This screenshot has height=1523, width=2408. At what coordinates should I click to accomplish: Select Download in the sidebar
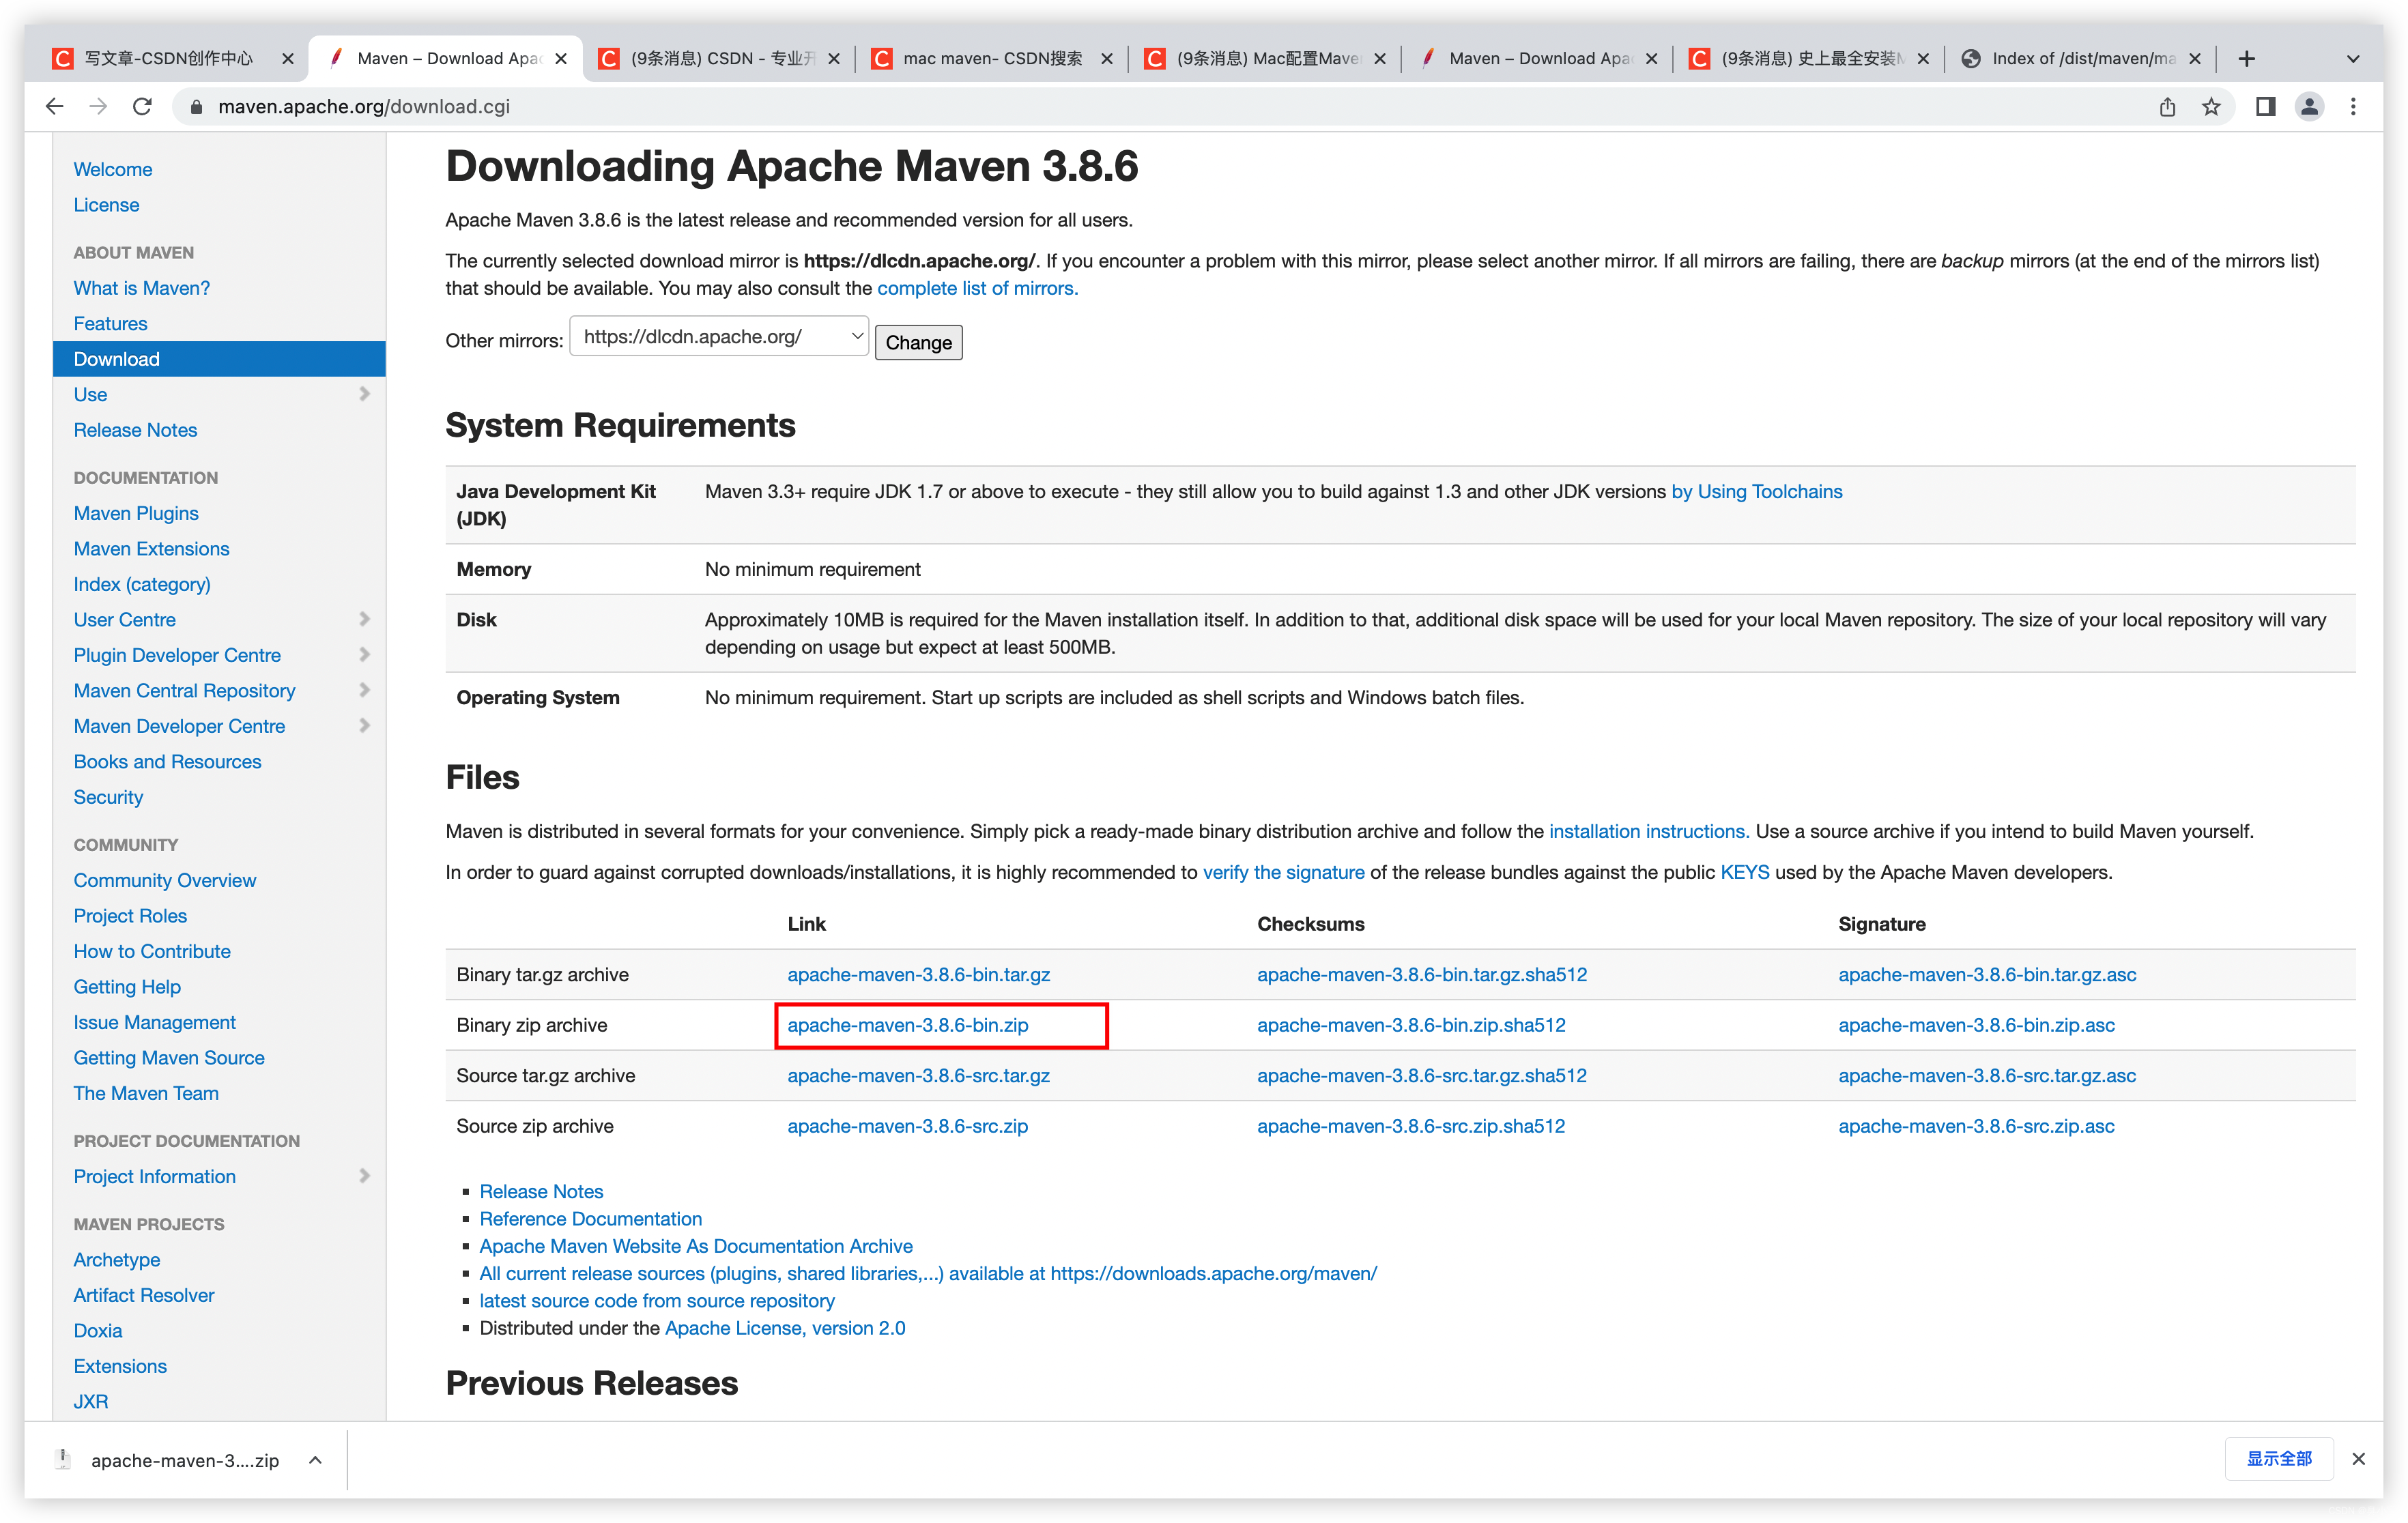219,359
